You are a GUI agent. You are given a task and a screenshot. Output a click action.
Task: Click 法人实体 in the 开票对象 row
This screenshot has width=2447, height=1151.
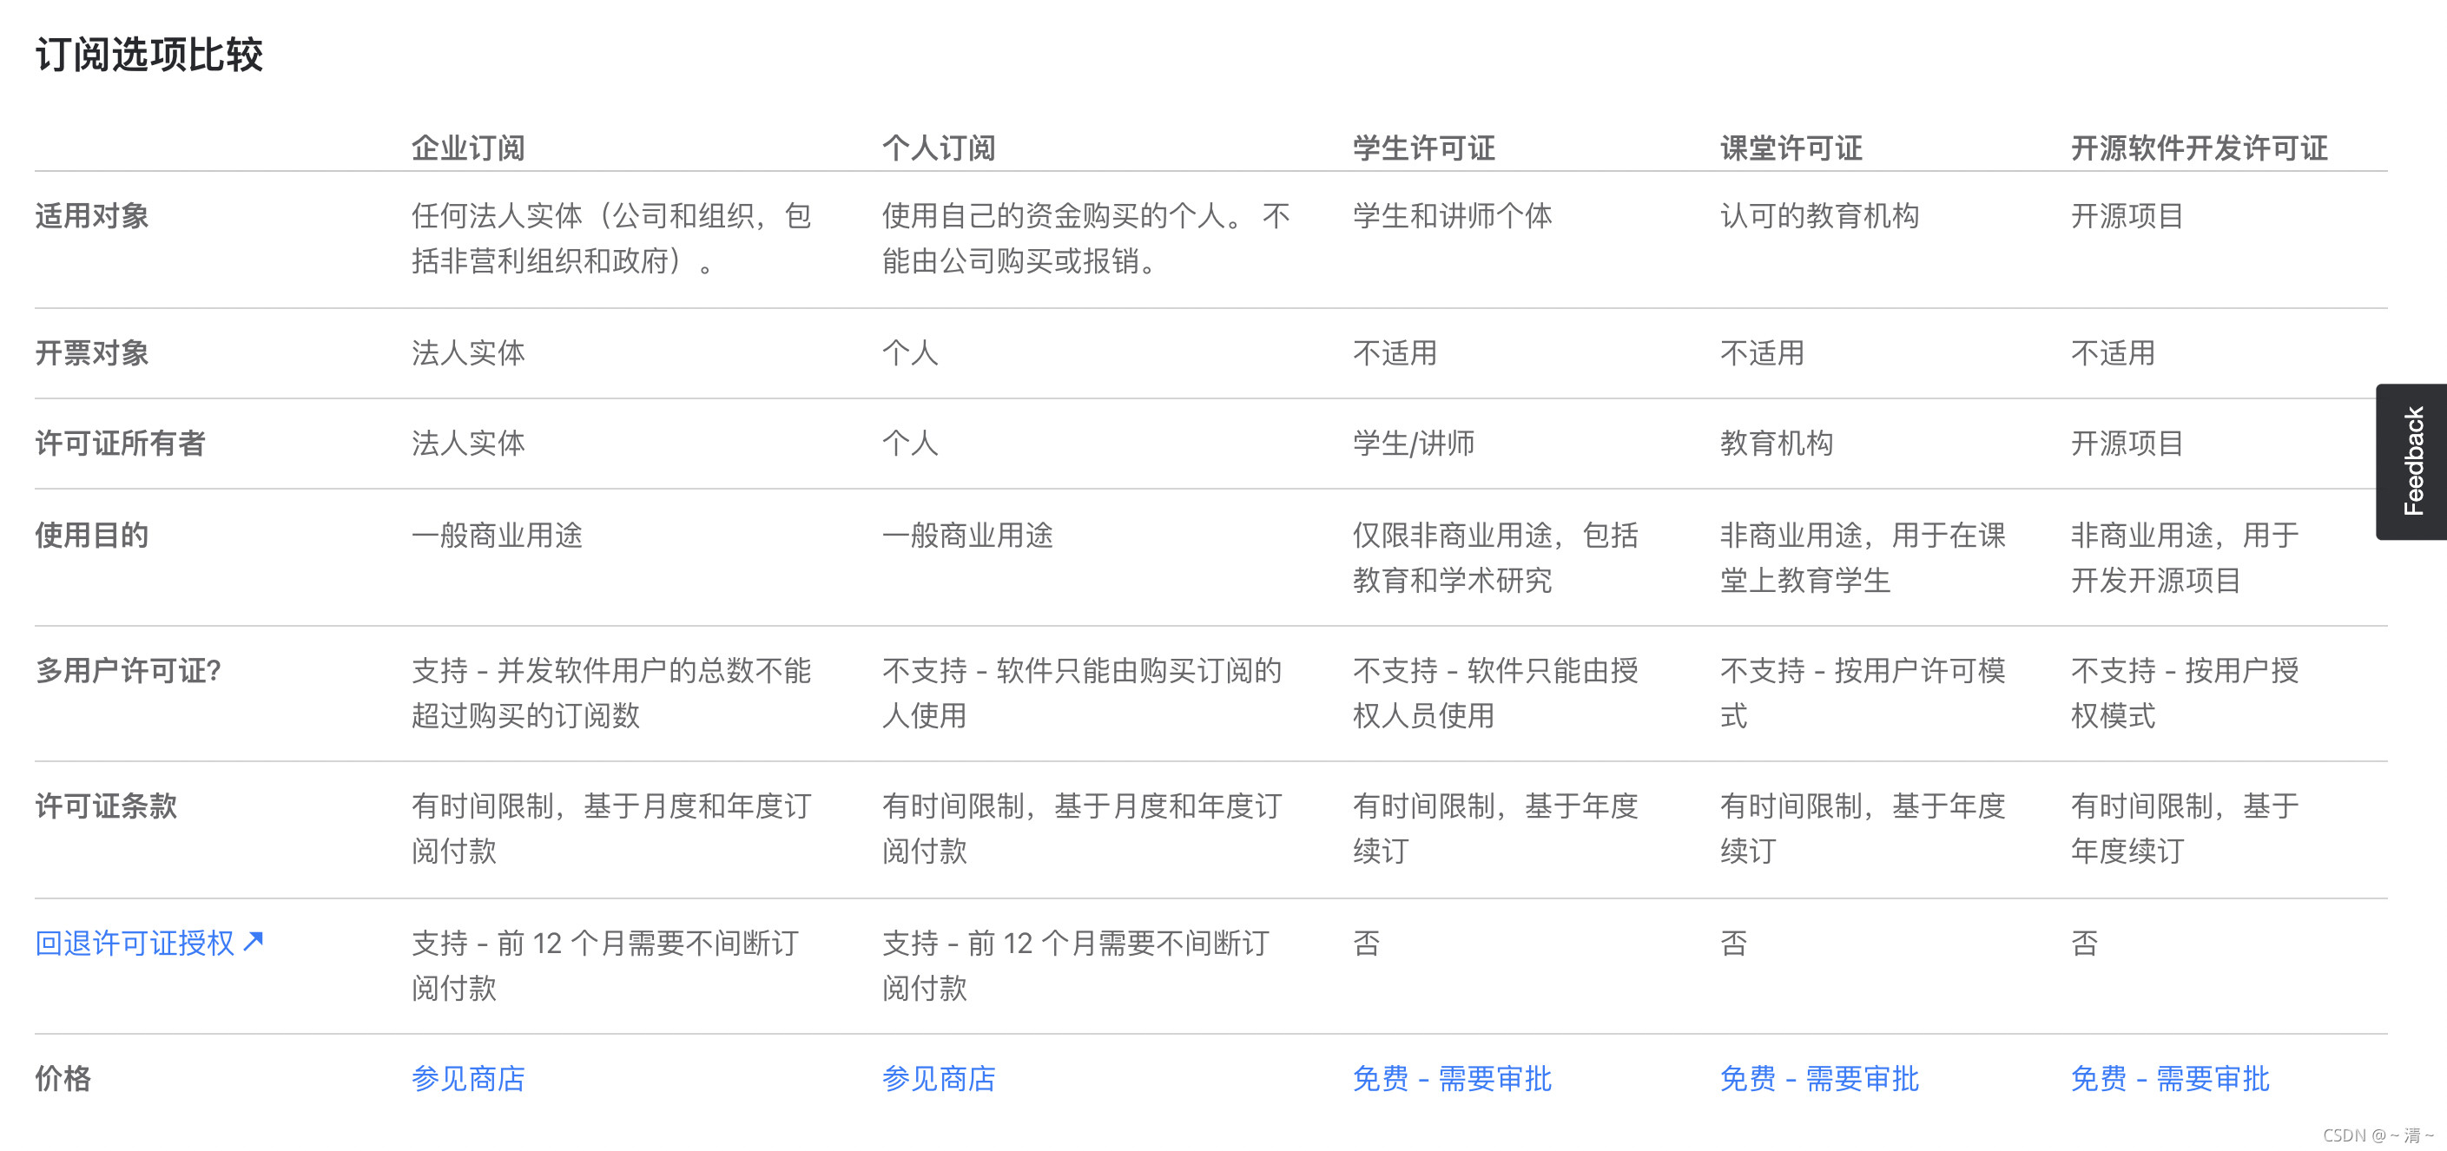[468, 352]
